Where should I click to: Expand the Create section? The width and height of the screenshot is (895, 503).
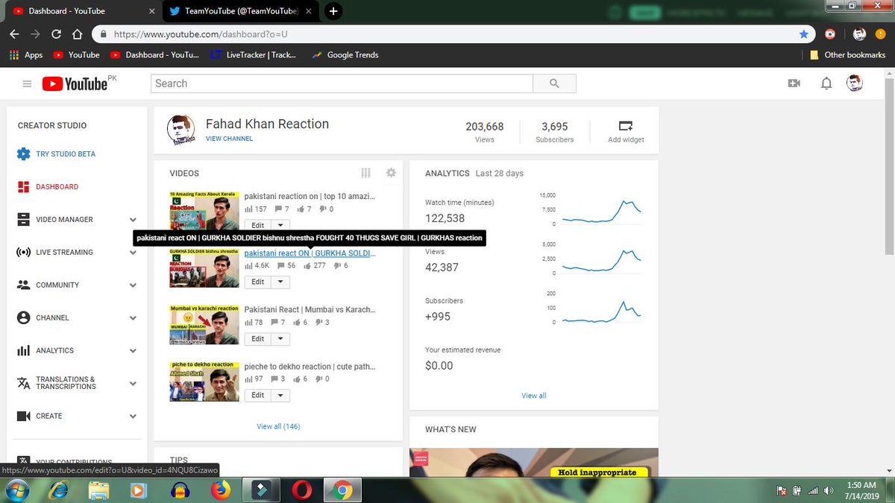pos(133,417)
